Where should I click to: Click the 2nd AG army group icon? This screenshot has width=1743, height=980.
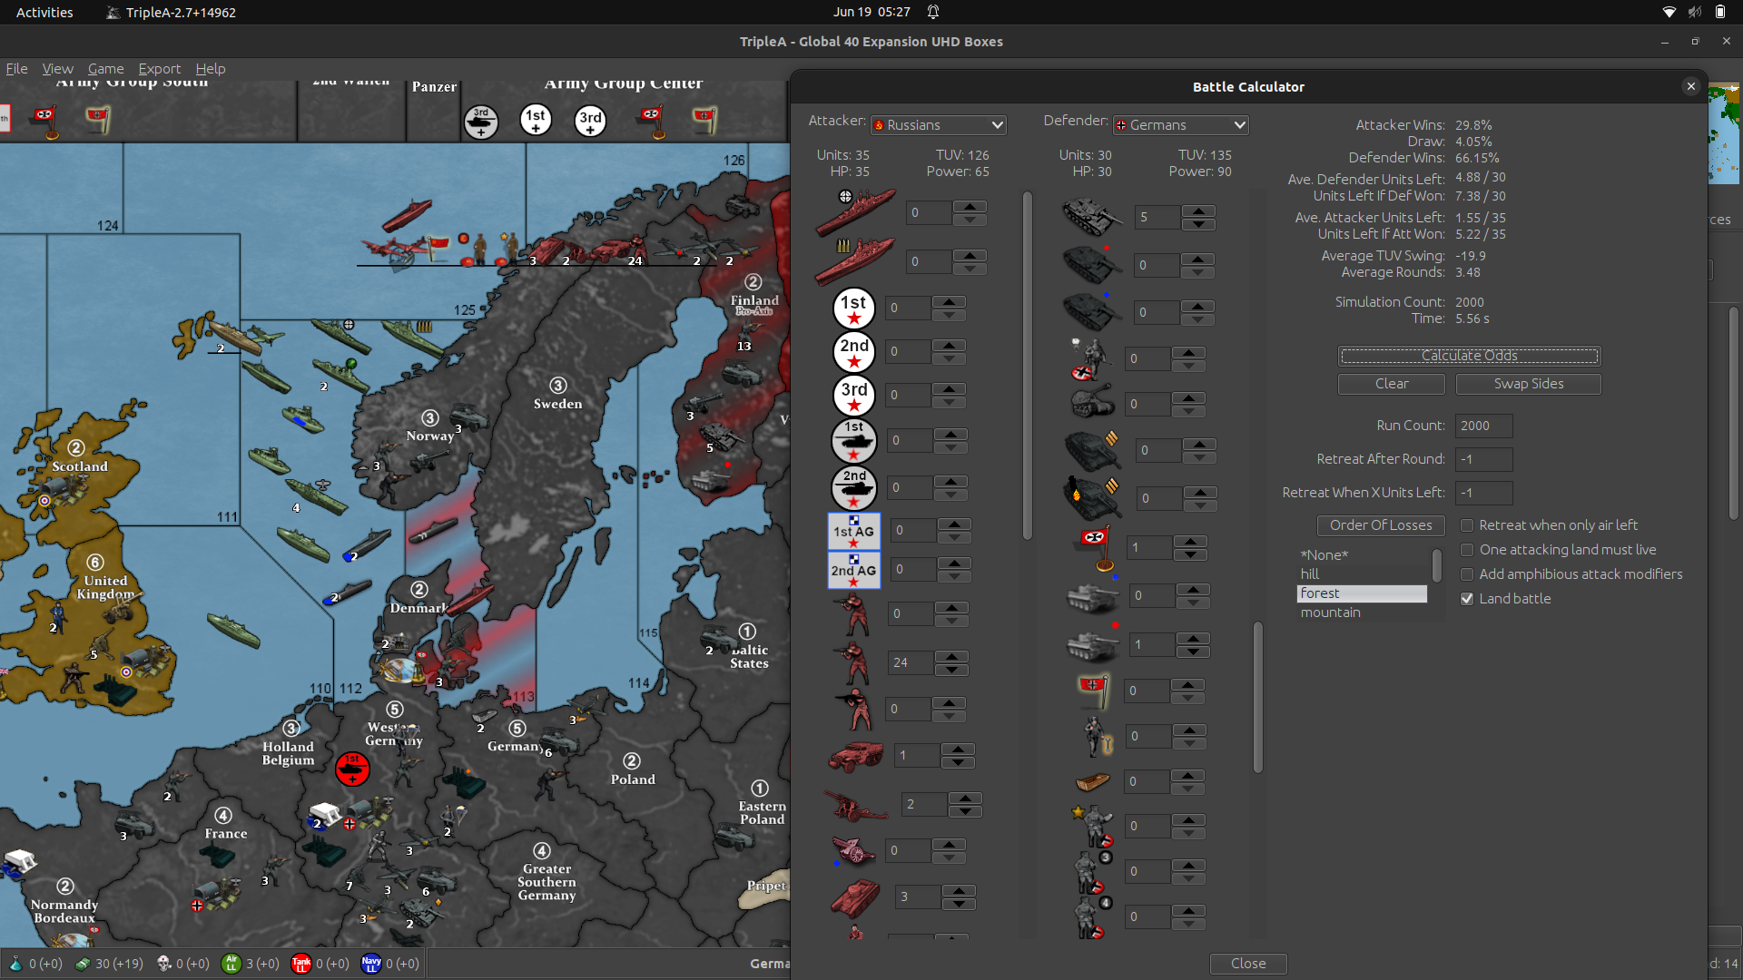853,571
